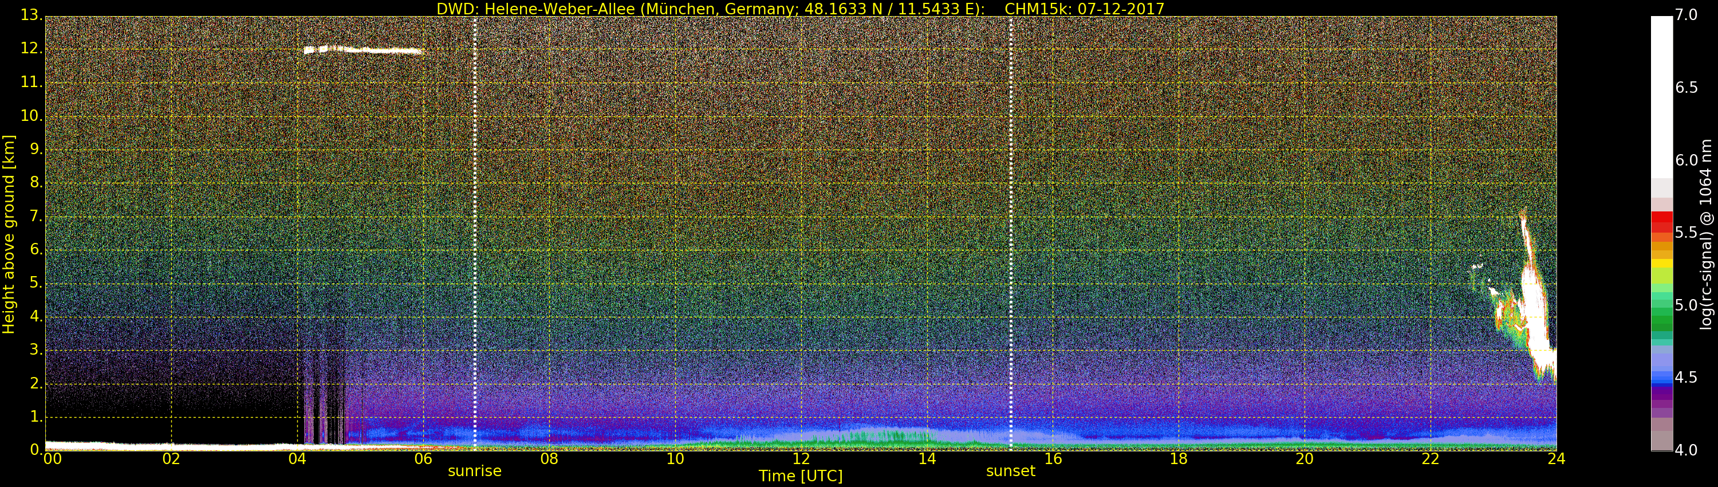This screenshot has height=487, width=1718.
Task: Click the Height above ground [km] axis label
Action: [9, 234]
